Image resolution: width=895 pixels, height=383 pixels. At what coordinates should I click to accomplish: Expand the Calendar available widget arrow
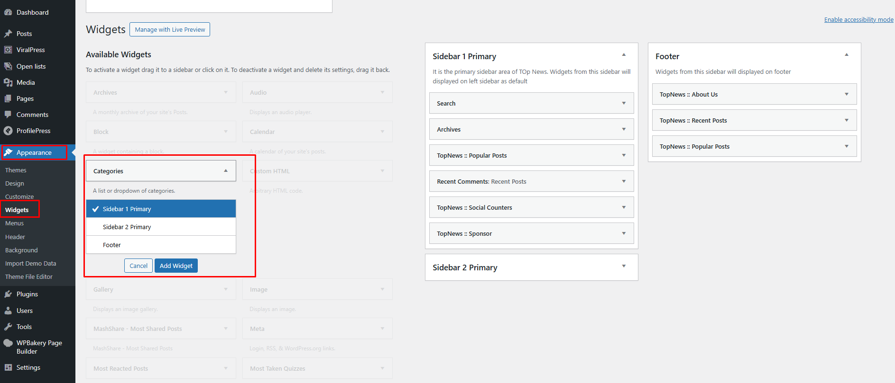tap(382, 132)
